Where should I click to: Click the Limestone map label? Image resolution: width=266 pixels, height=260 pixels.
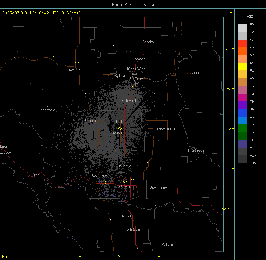(x=47, y=110)
